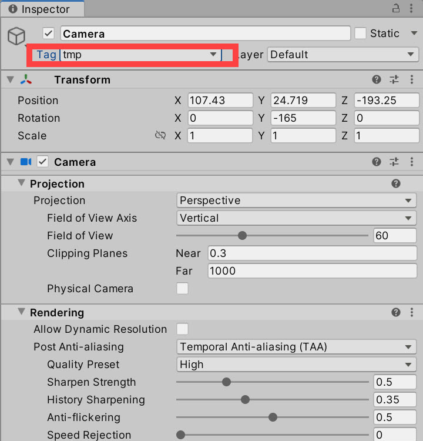Open the Quality Preset dropdown
Image resolution: width=423 pixels, height=441 pixels.
[297, 365]
